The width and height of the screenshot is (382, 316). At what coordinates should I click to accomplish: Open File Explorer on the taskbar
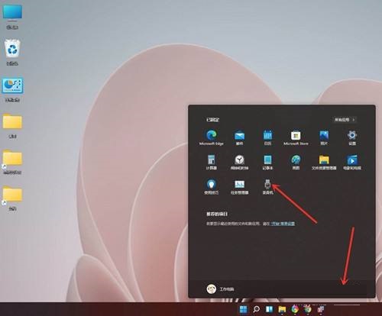tap(282, 309)
